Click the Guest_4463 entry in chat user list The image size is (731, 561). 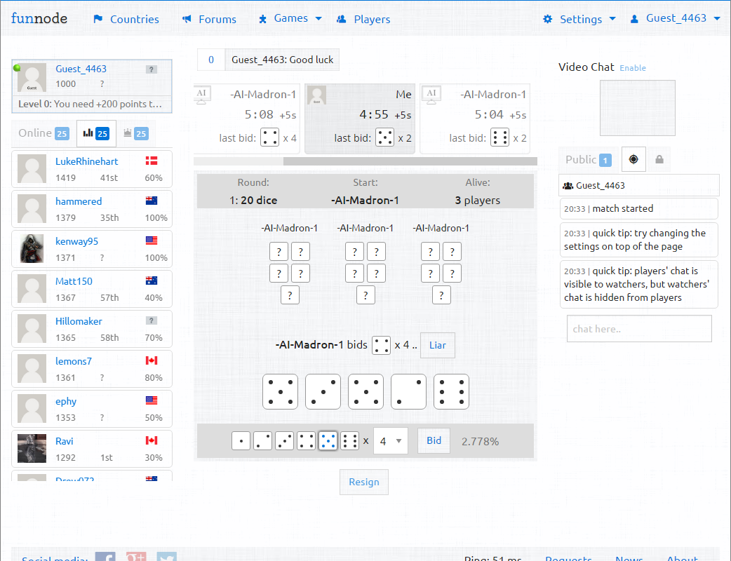(639, 185)
